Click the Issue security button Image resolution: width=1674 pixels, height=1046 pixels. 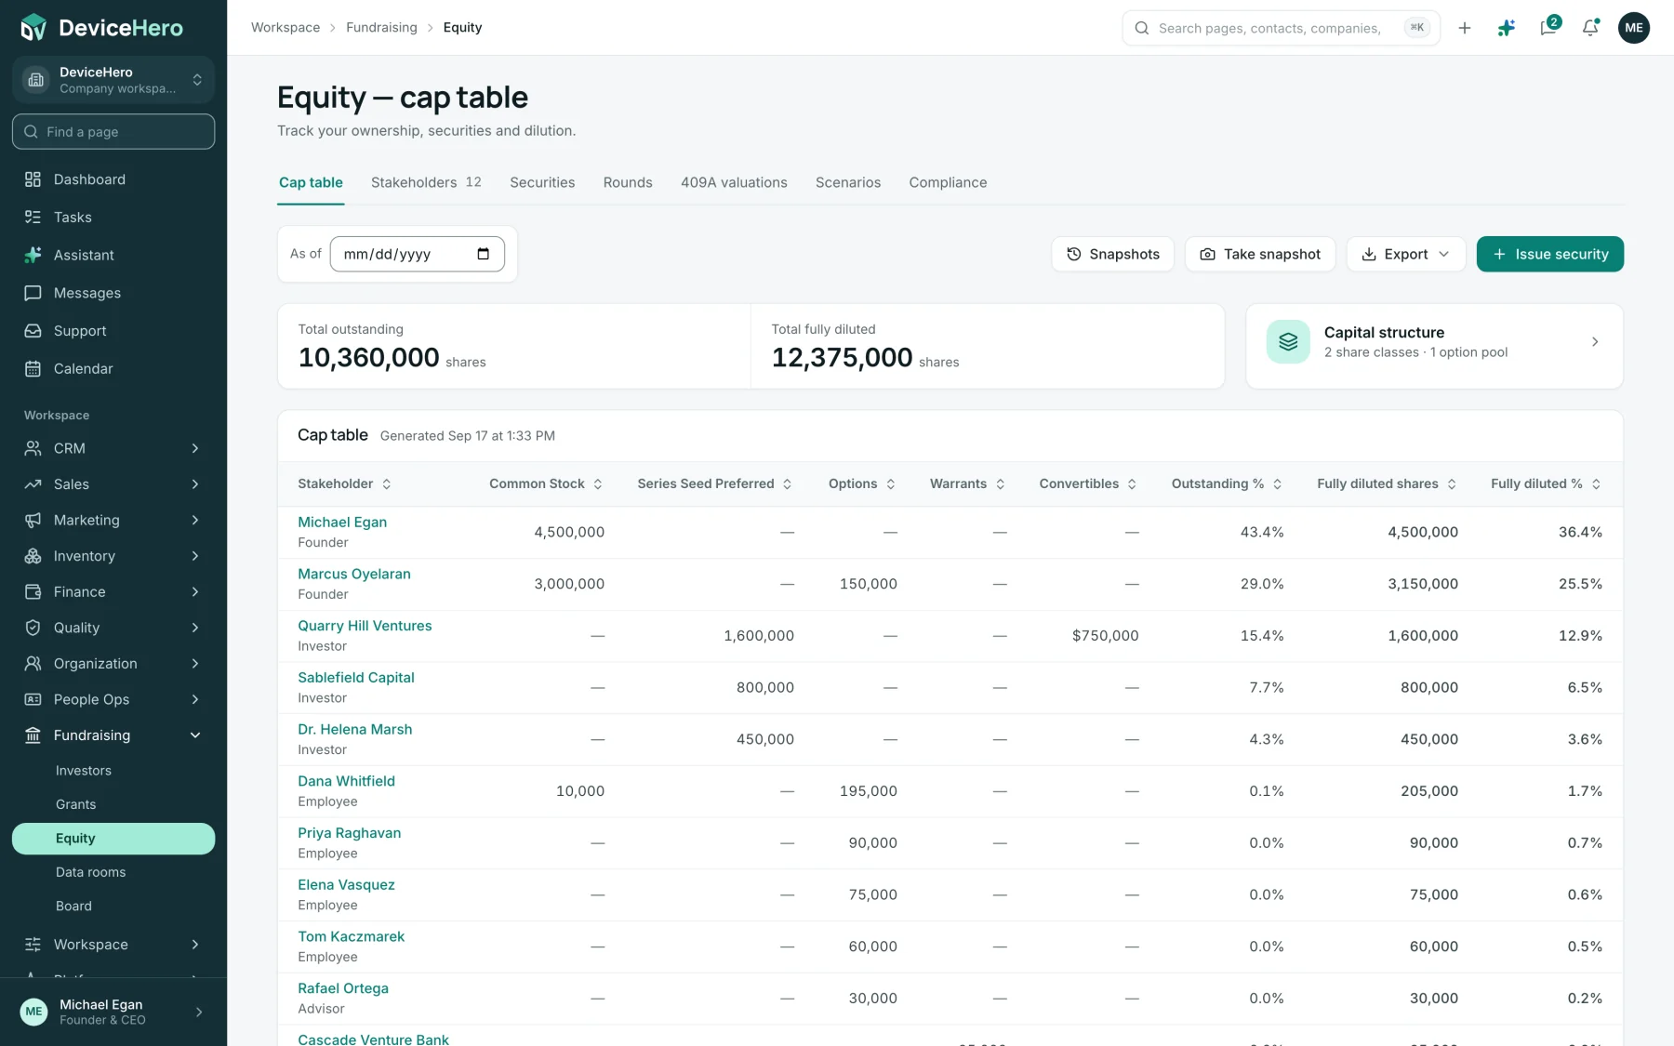tap(1550, 254)
